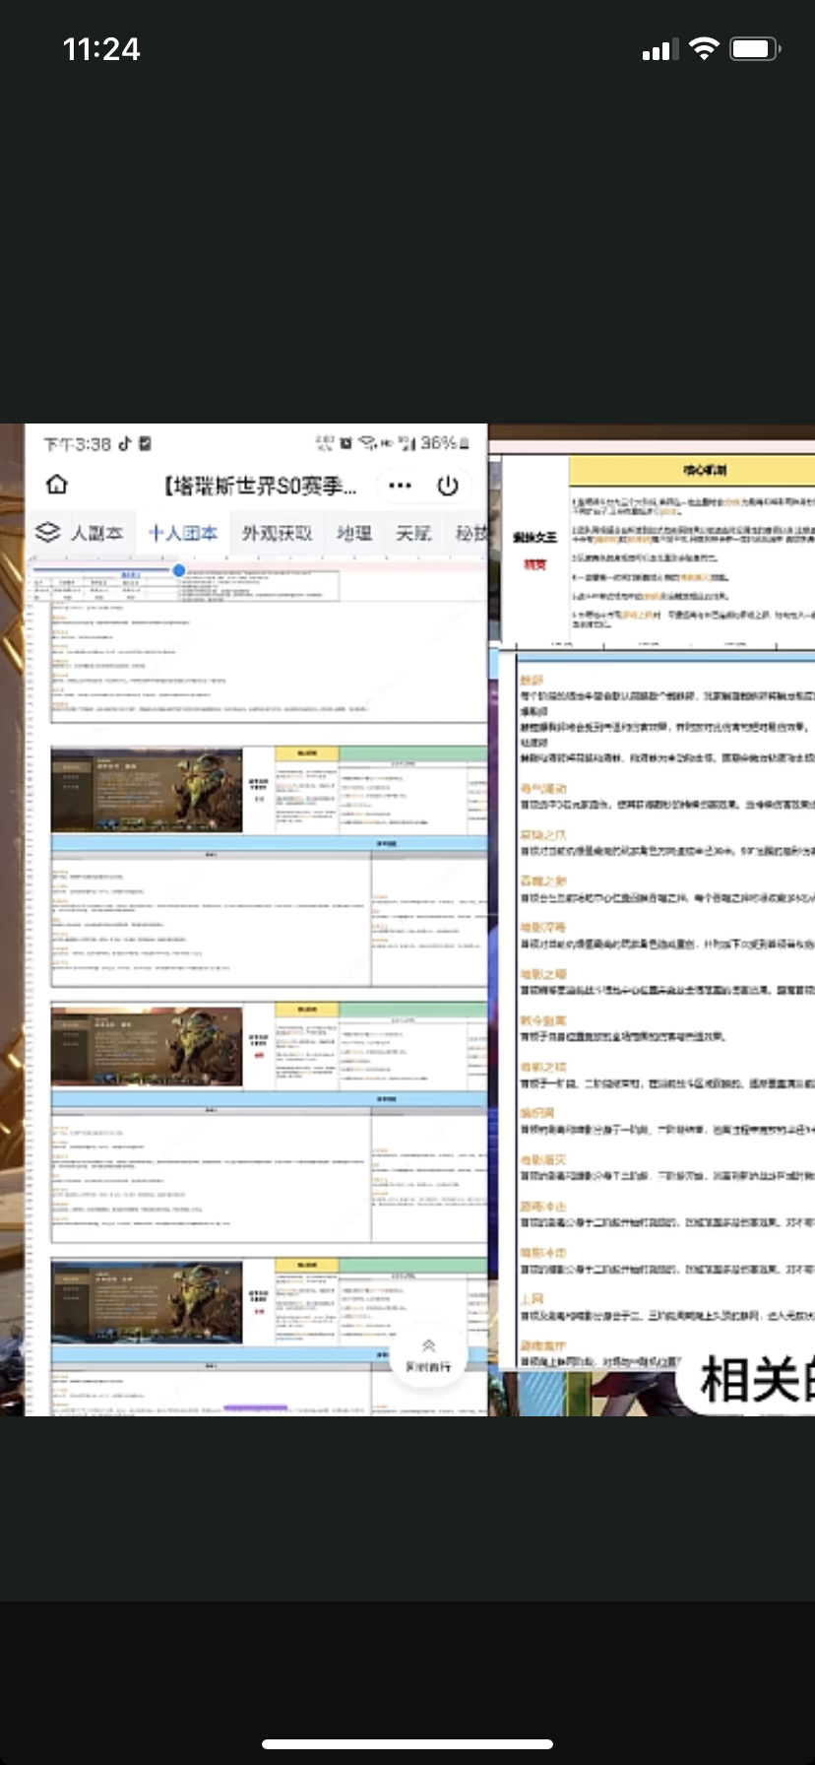The height and width of the screenshot is (1765, 815).
Task: Switch to the 十人团本 sheet tab
Action: [183, 533]
